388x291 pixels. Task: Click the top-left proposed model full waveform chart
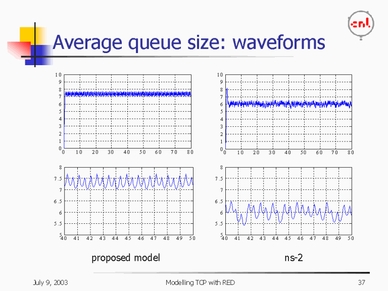click(127, 112)
